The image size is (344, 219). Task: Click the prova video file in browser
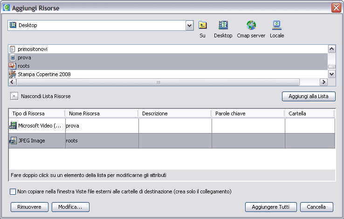[24, 57]
